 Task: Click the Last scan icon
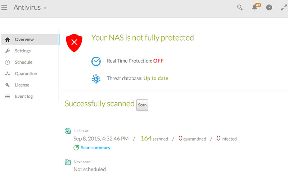point(68,131)
